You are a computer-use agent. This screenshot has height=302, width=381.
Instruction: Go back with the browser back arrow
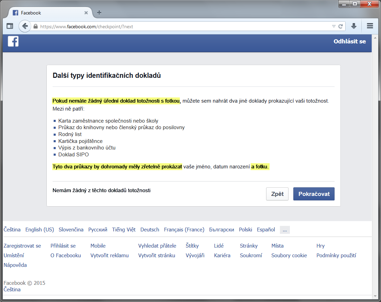click(x=25, y=26)
